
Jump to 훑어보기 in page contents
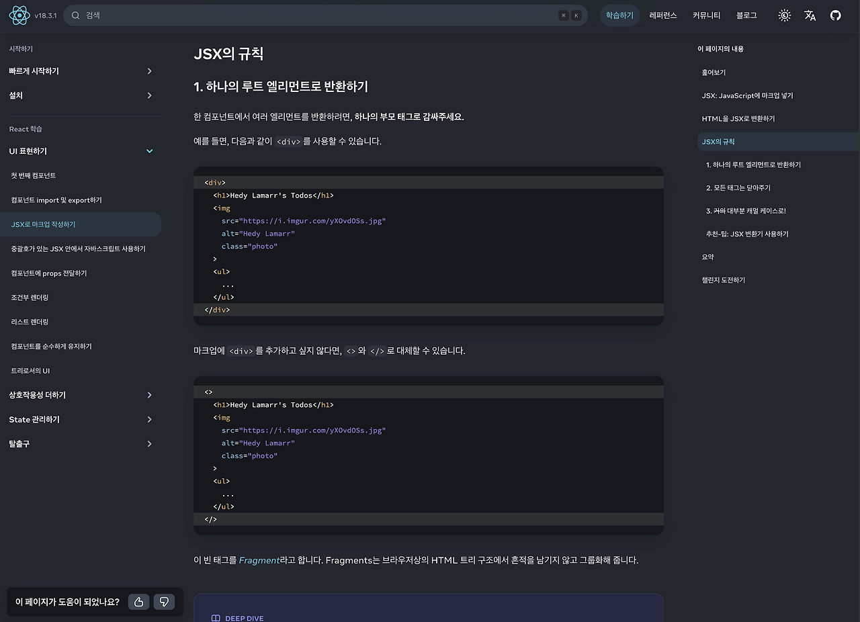point(714,72)
